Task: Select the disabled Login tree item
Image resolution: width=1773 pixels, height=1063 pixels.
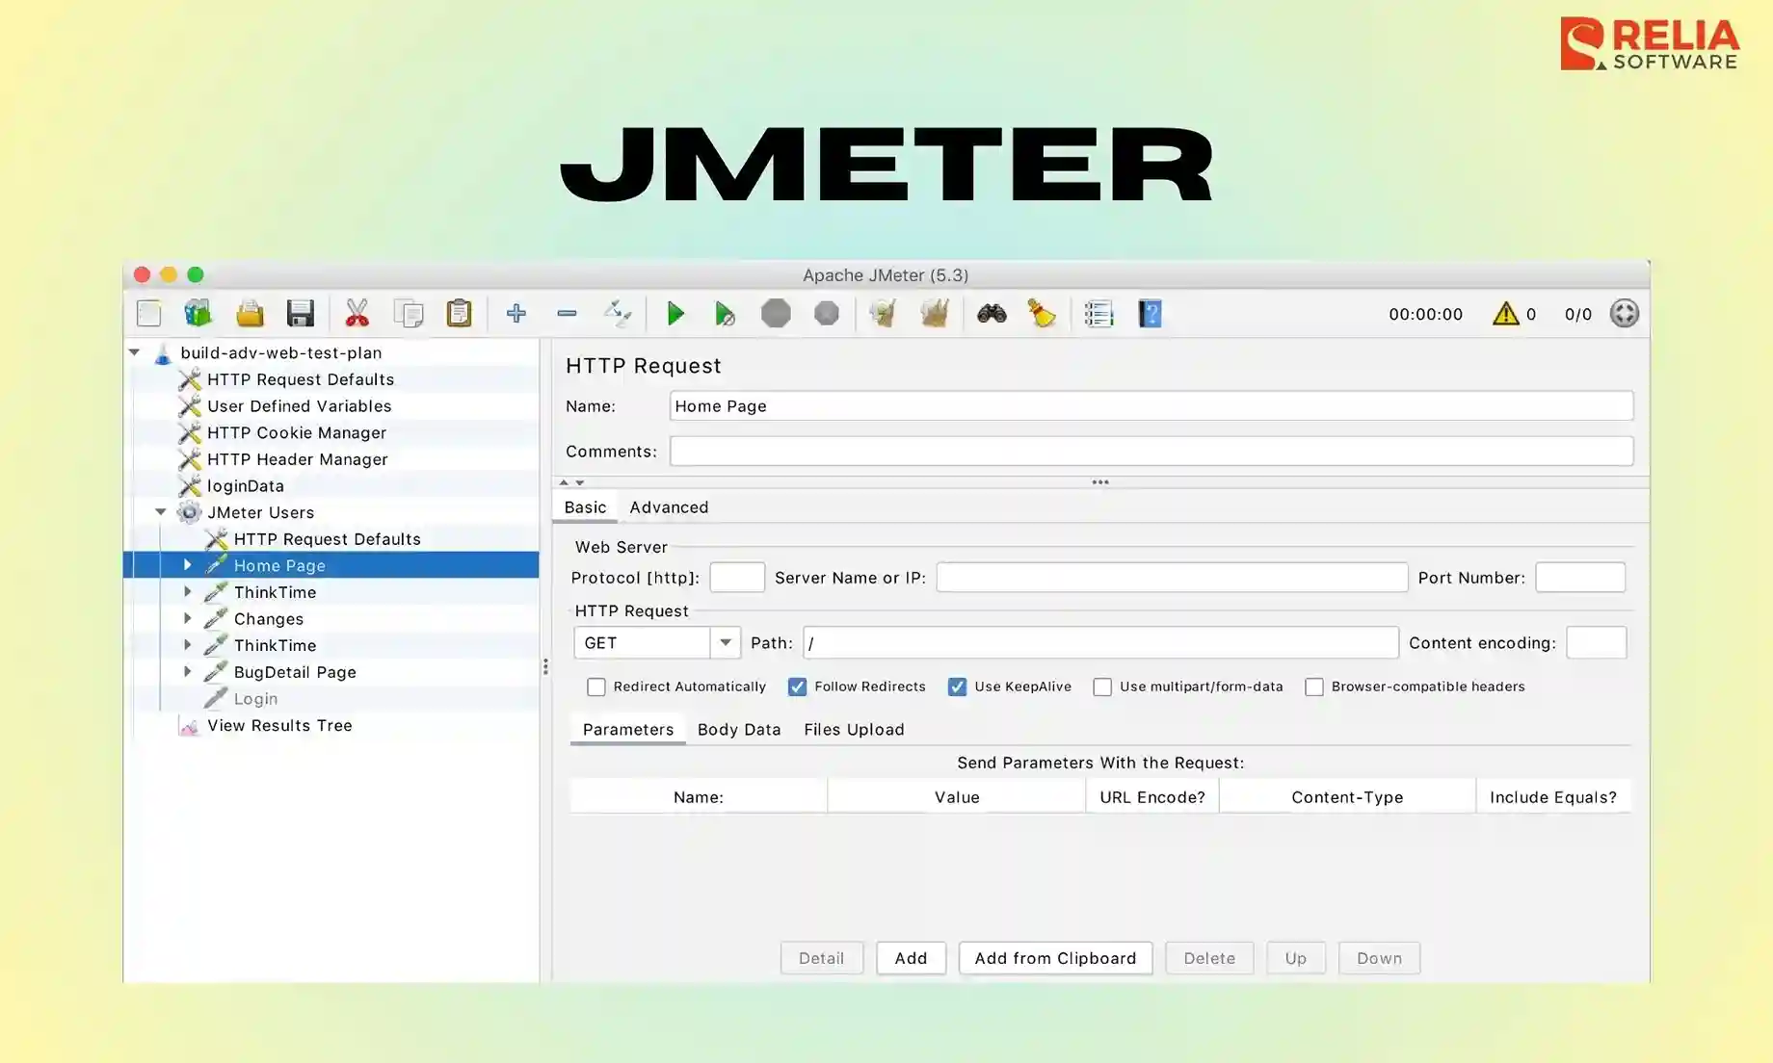Action: click(x=255, y=698)
